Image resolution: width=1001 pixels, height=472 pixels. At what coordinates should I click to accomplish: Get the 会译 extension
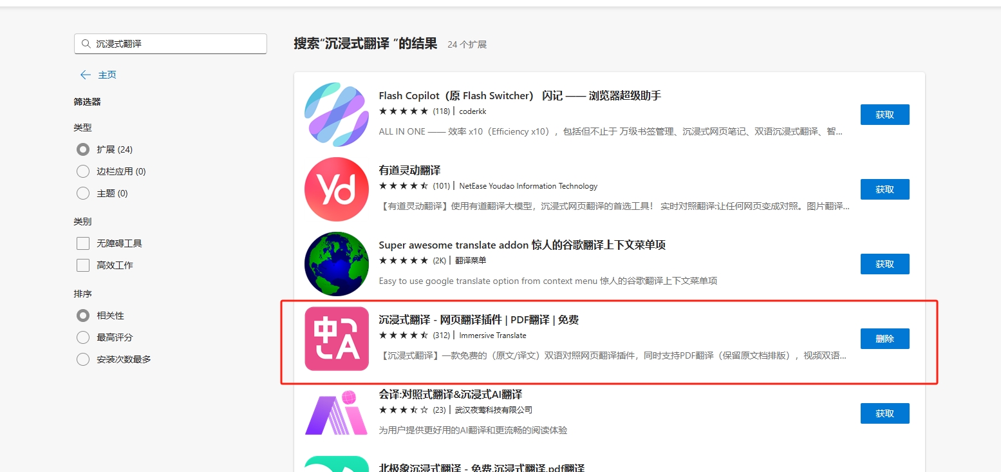point(885,413)
